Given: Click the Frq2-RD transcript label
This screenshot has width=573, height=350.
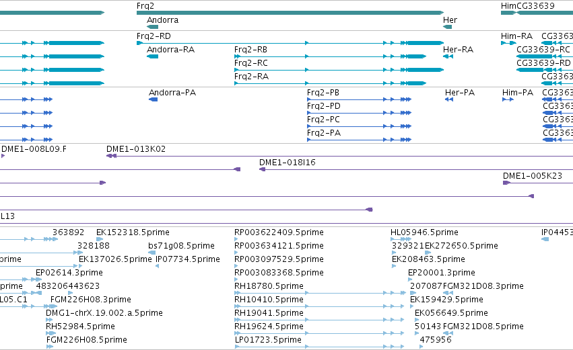Looking at the screenshot, I should (x=154, y=36).
